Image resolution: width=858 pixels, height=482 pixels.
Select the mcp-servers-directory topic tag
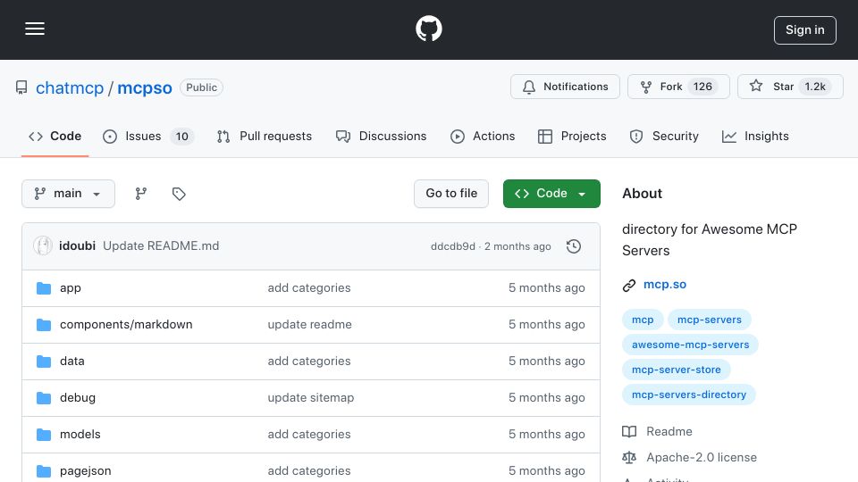(689, 395)
